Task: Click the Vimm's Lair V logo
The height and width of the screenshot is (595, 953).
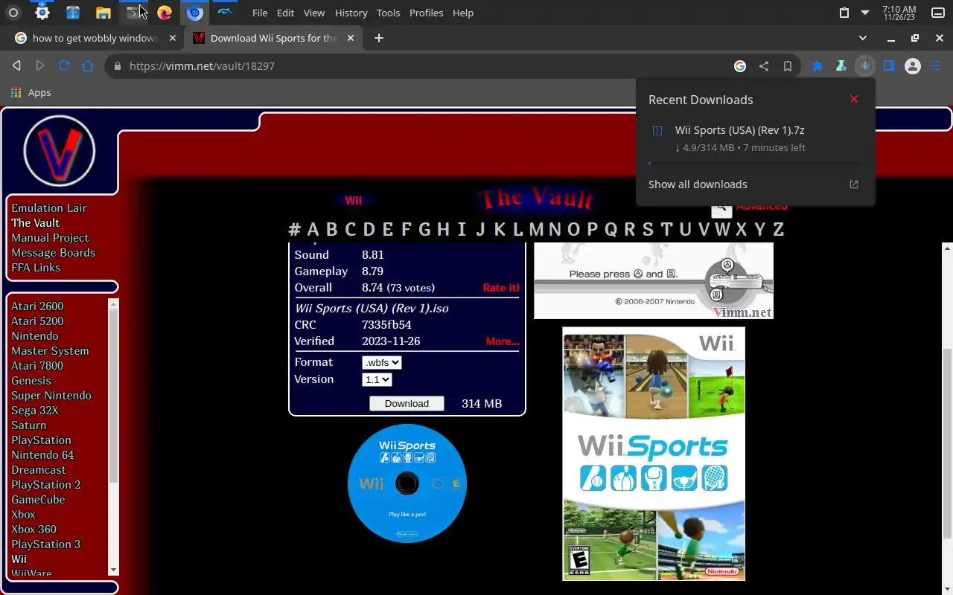Action: (60, 151)
